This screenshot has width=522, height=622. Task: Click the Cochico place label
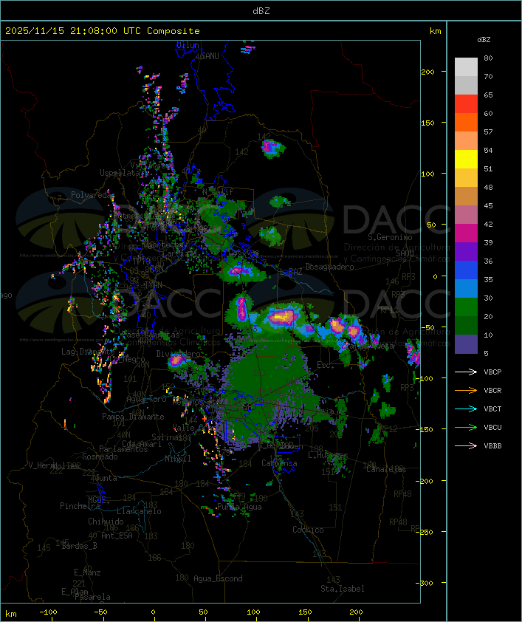308,530
